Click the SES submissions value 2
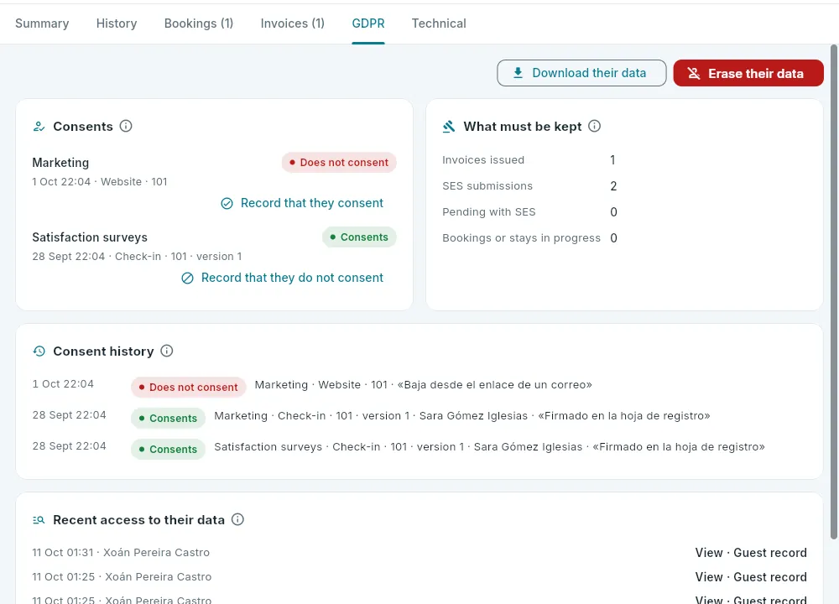This screenshot has width=839, height=604. point(614,186)
